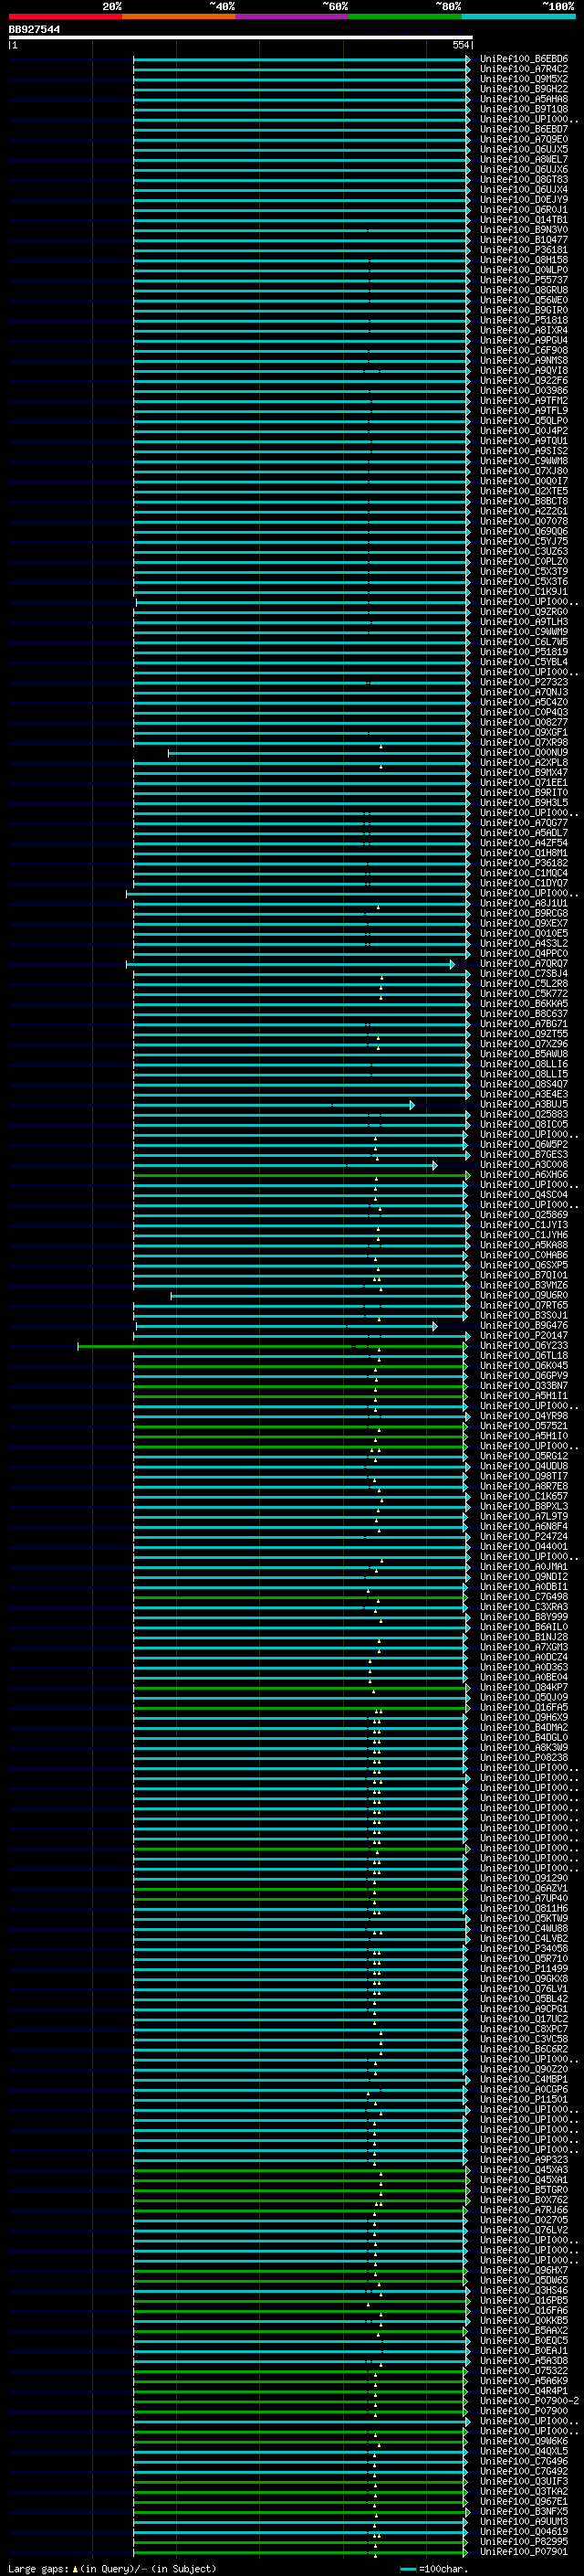Select hit UniRef100_D0EJY9
Viewport: 584px width, 2576px height.
524,199
